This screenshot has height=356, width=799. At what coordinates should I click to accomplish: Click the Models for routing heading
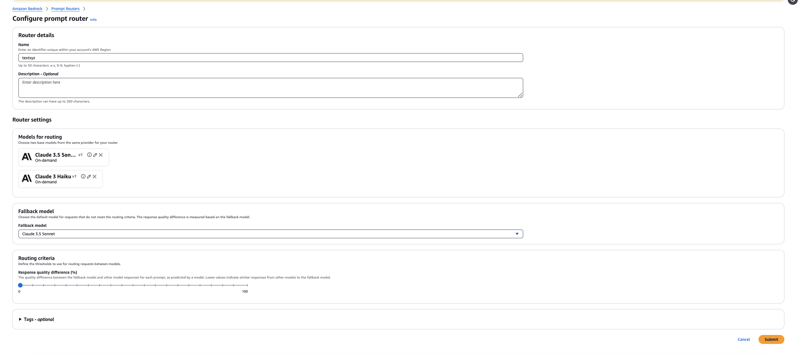click(40, 137)
